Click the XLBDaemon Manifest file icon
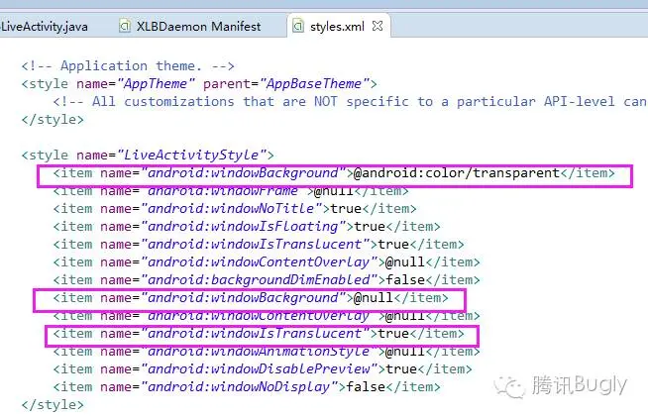Viewport: 648px width, 417px height. [125, 26]
